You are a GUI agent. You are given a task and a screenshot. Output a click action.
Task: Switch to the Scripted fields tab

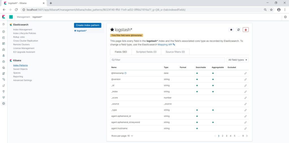146,52
